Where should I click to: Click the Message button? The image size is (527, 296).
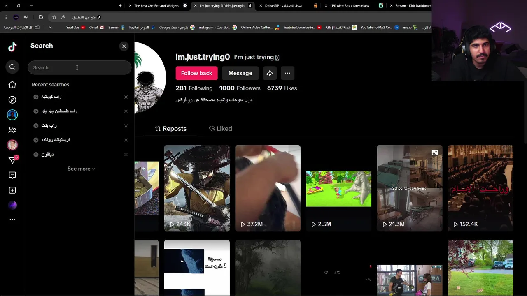(x=240, y=73)
